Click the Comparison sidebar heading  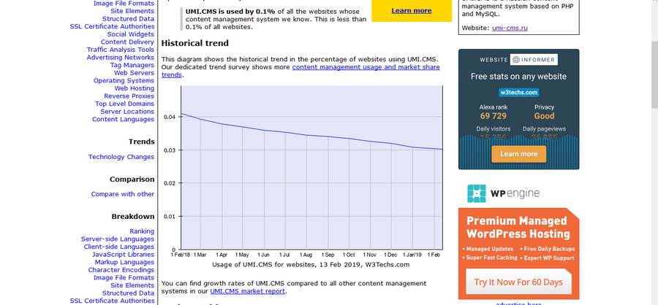[x=132, y=179]
